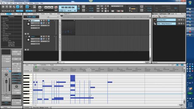
Task: Pause the transport
Action: point(49,7)
